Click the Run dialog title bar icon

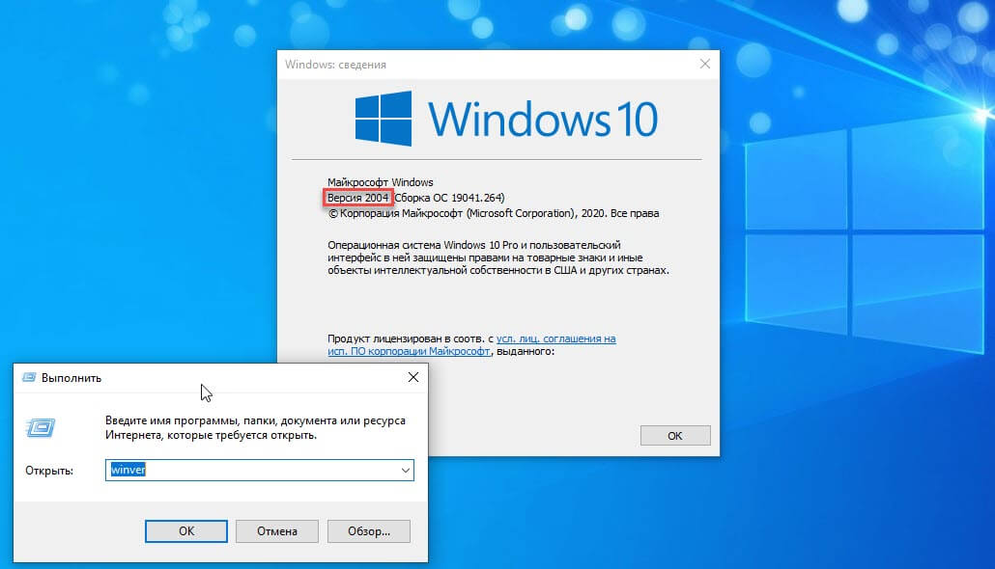(x=29, y=378)
